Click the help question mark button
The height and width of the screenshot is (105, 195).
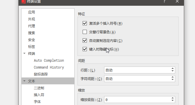click(164, 1)
